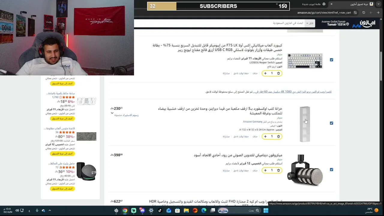Open Google Chrome from taskbar

click(125, 211)
